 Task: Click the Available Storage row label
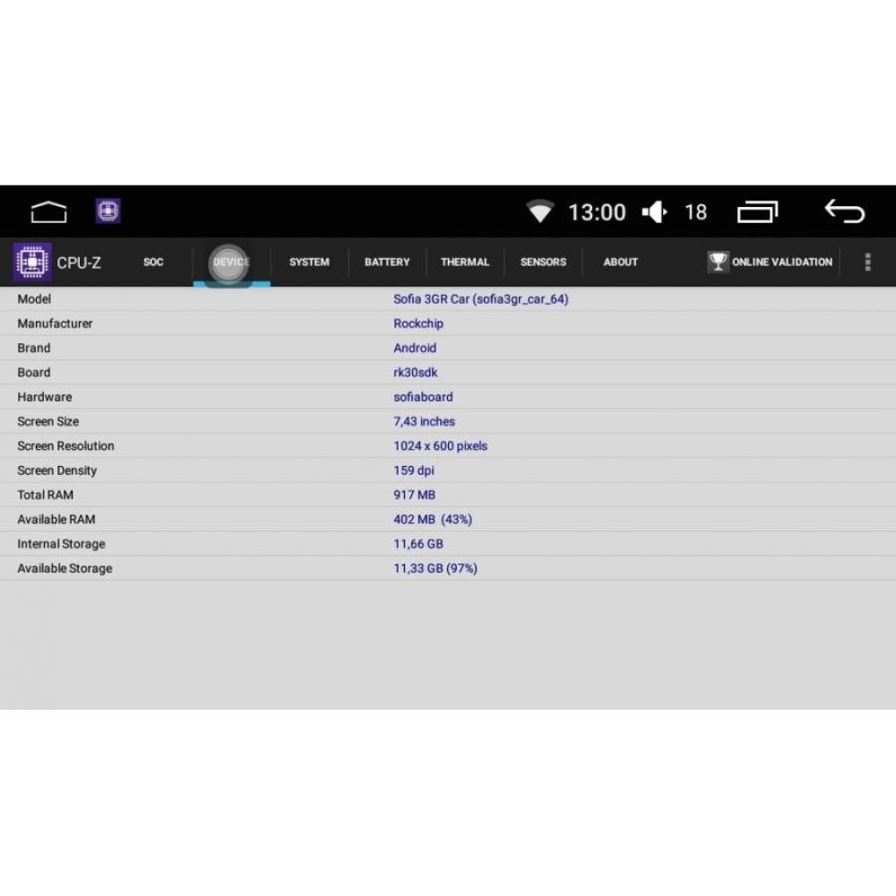point(65,569)
